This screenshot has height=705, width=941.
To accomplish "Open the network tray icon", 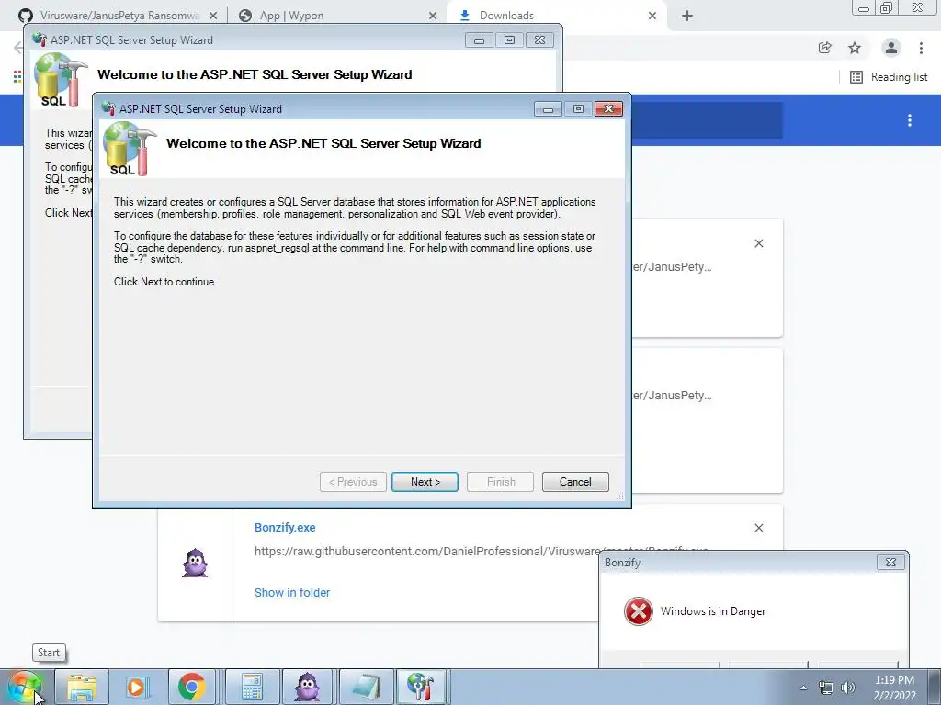I will coord(826,688).
